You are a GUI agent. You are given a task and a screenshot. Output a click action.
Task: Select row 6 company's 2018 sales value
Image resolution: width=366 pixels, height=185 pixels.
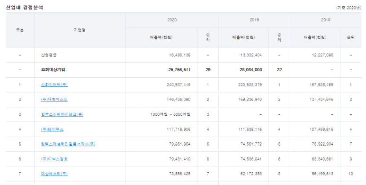coord(322,159)
